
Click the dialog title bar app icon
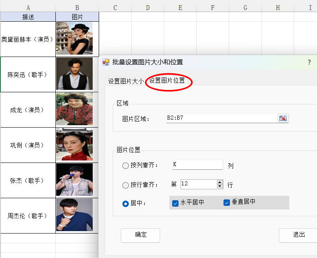pos(106,62)
